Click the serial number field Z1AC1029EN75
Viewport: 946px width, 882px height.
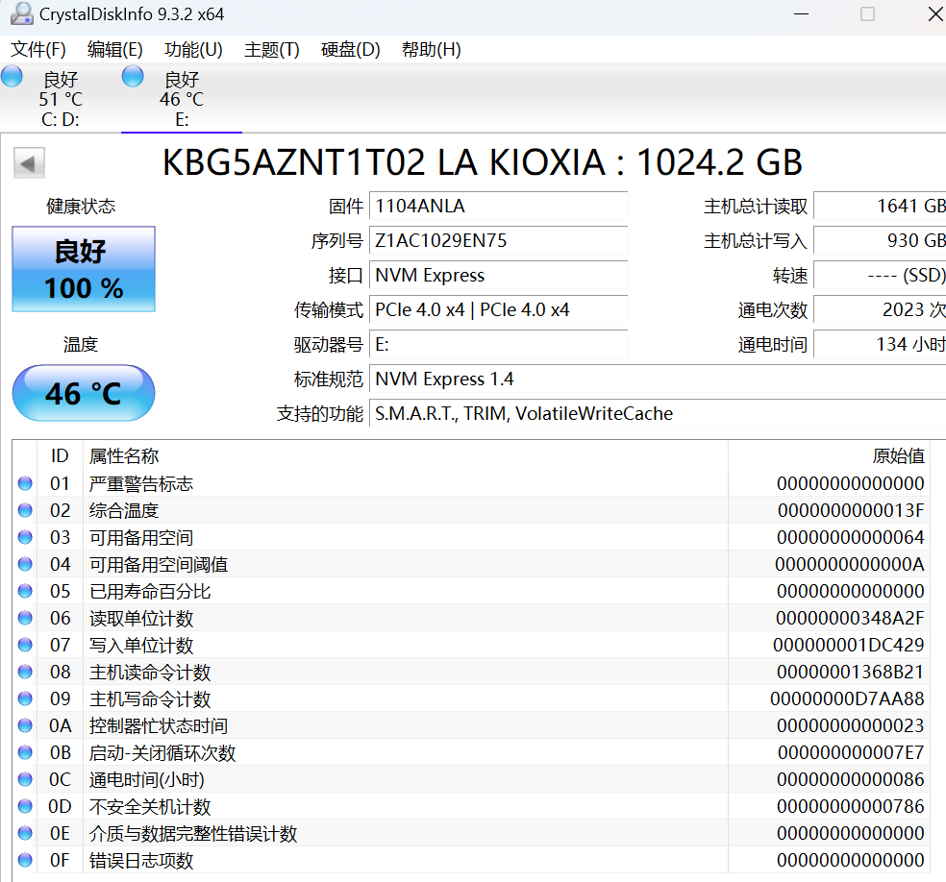click(498, 240)
